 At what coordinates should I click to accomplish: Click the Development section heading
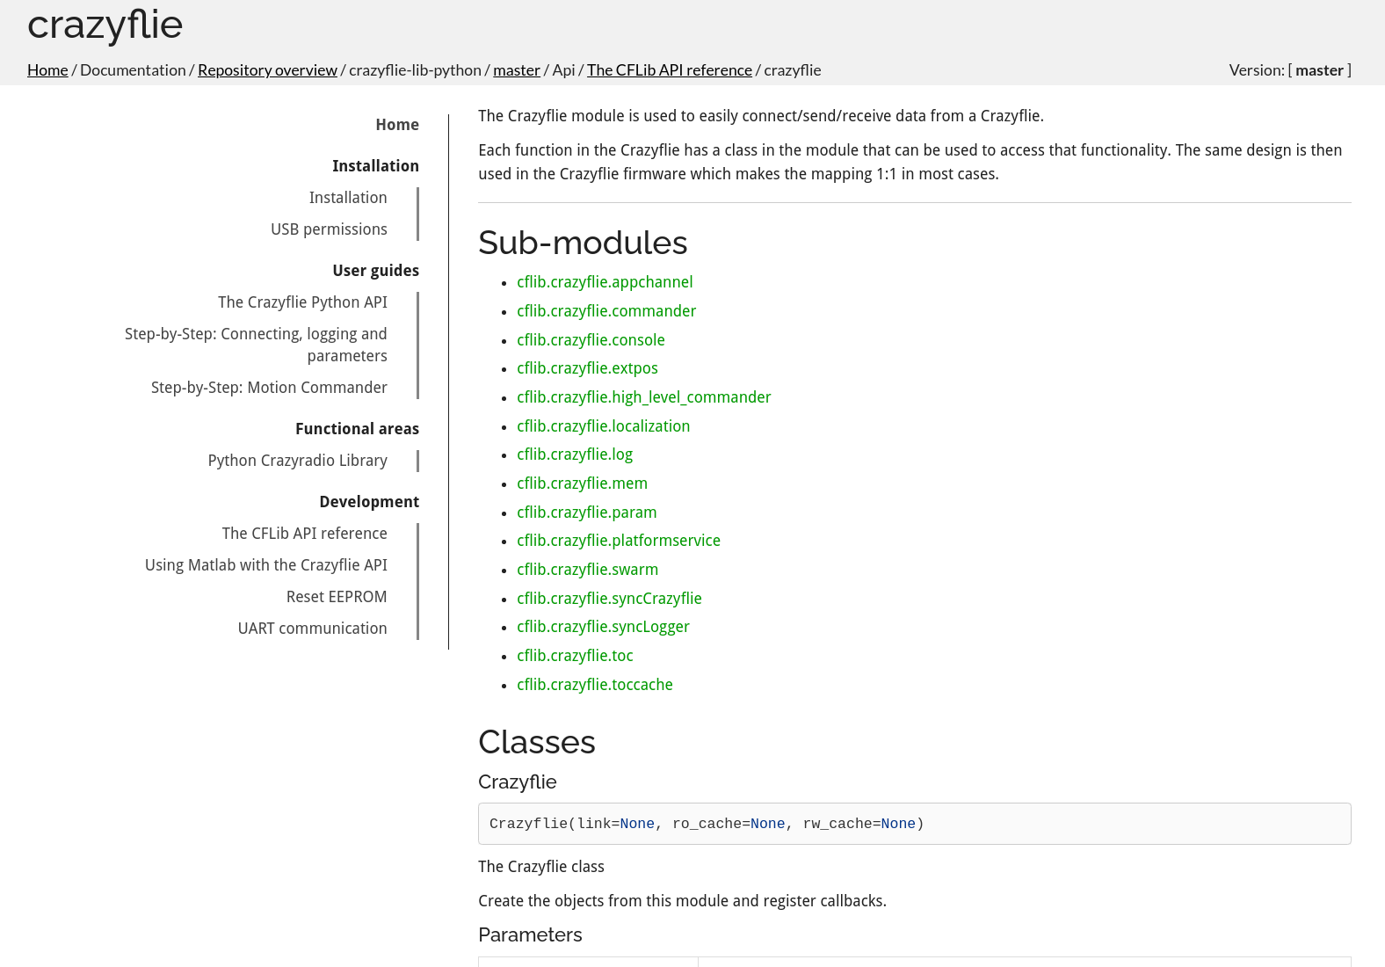click(369, 502)
